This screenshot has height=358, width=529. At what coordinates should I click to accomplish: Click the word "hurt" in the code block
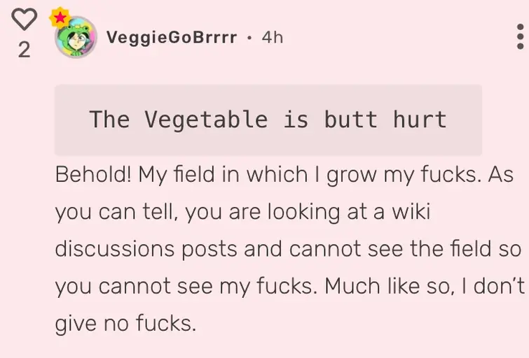(x=419, y=120)
